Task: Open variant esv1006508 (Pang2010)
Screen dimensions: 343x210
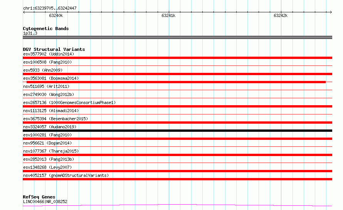Action: coord(47,62)
